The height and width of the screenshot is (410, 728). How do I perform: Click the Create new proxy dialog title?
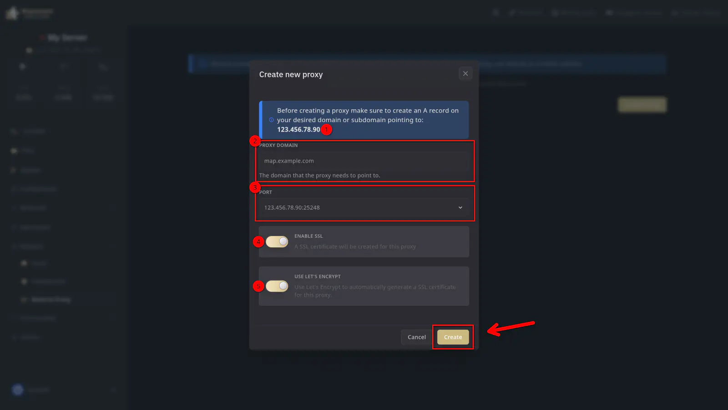click(291, 75)
